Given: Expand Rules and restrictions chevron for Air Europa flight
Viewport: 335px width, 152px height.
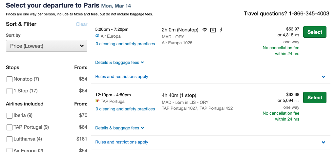Looking at the screenshot, I should (323, 77).
